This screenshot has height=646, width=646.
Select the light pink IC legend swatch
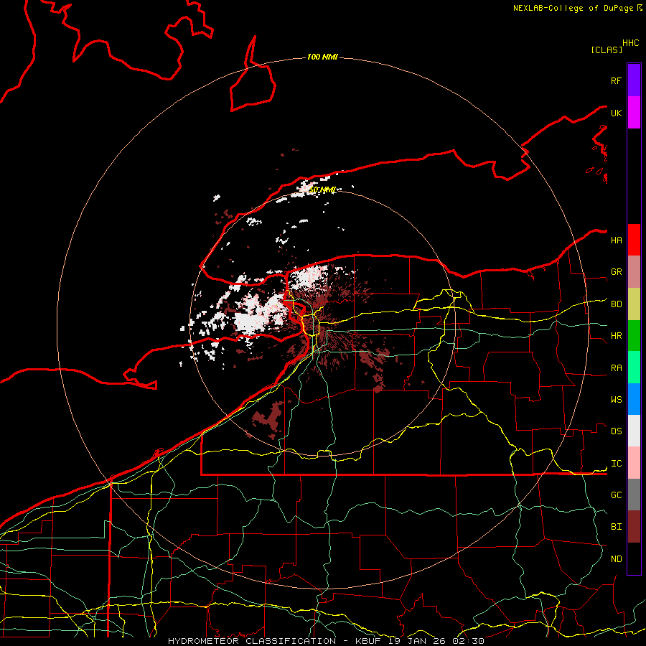tap(634, 463)
